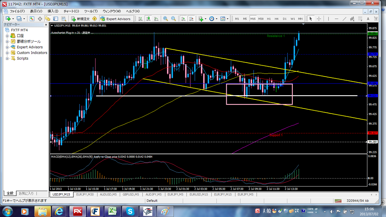Switch chart to line chart icon
386x217 pixels.
tap(156, 19)
